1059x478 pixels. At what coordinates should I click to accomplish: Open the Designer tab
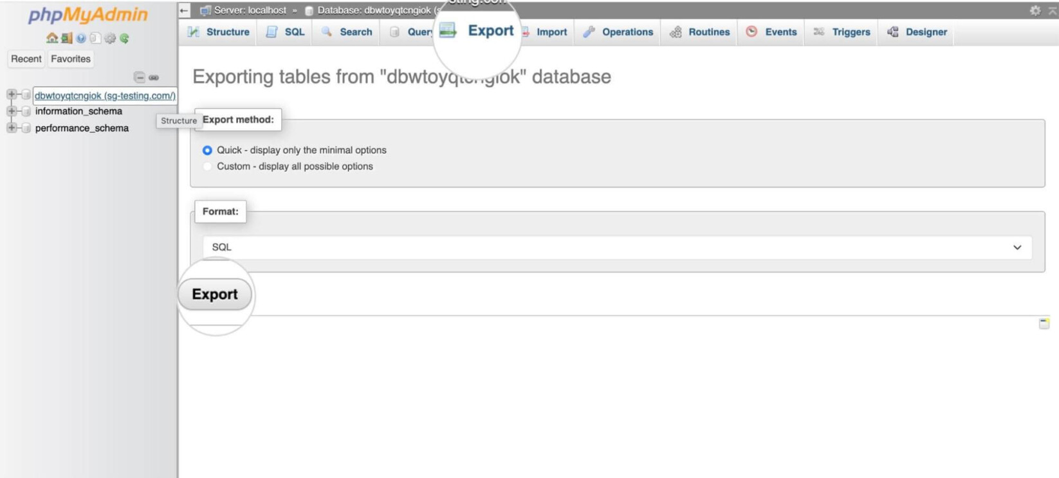917,32
